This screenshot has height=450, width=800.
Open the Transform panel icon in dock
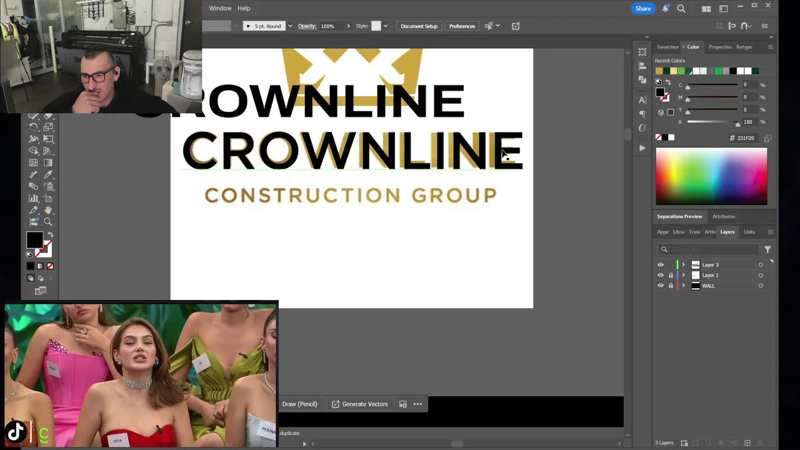pyautogui.click(x=642, y=52)
